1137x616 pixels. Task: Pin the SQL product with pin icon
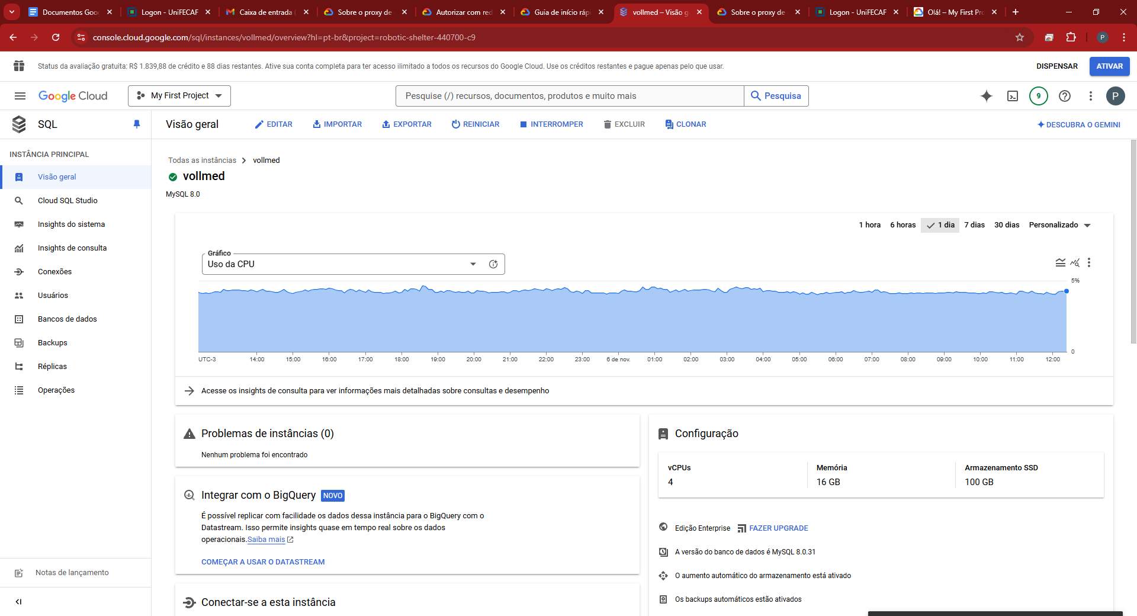(137, 124)
